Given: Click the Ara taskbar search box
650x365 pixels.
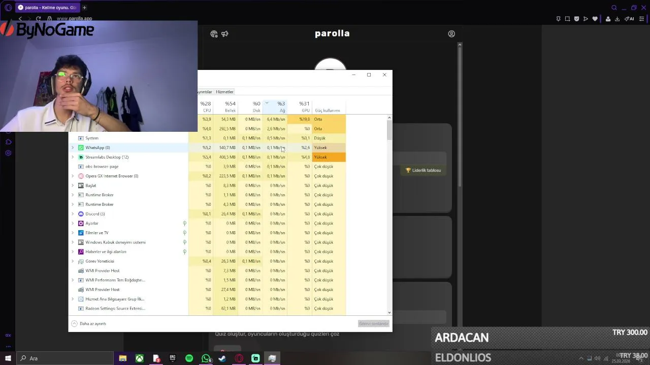Looking at the screenshot, I should (x=64, y=358).
